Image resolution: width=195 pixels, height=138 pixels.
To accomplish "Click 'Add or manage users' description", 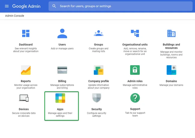I will (x=62, y=48).
